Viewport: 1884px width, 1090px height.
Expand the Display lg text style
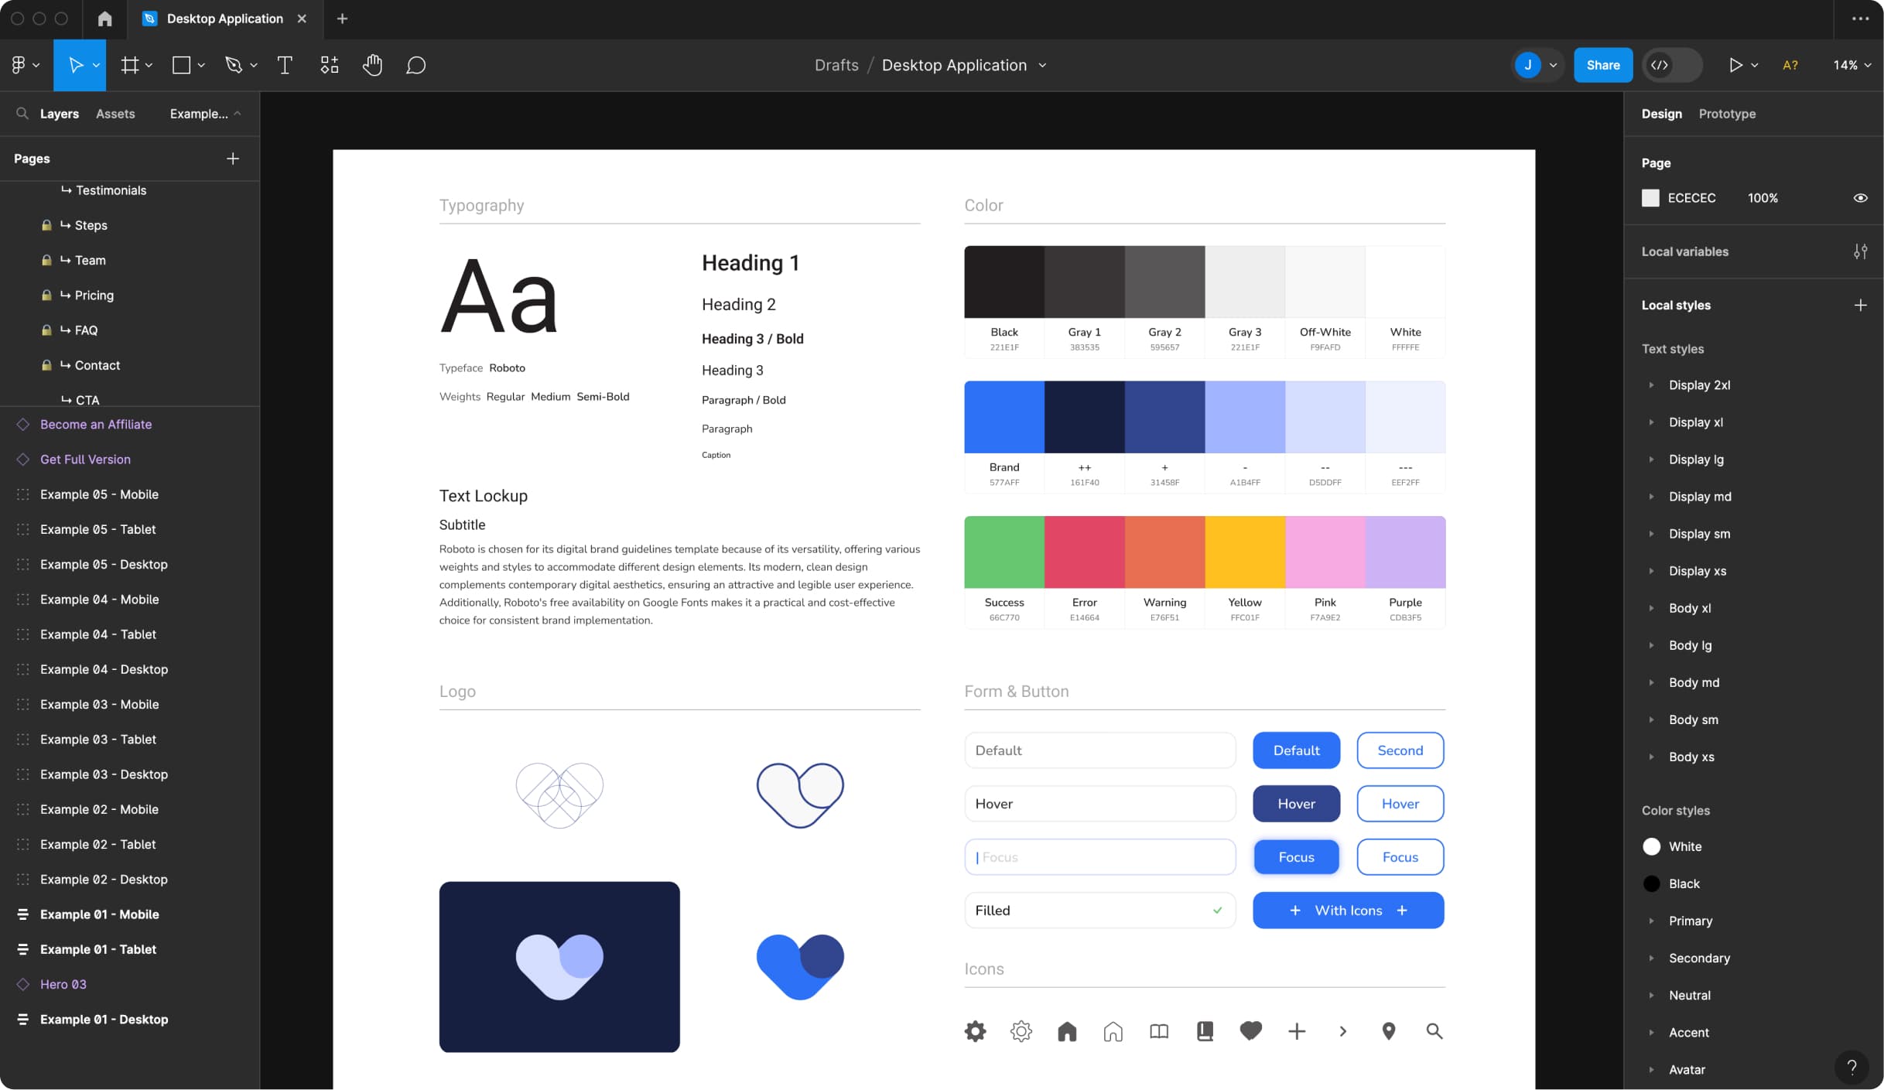coord(1651,460)
